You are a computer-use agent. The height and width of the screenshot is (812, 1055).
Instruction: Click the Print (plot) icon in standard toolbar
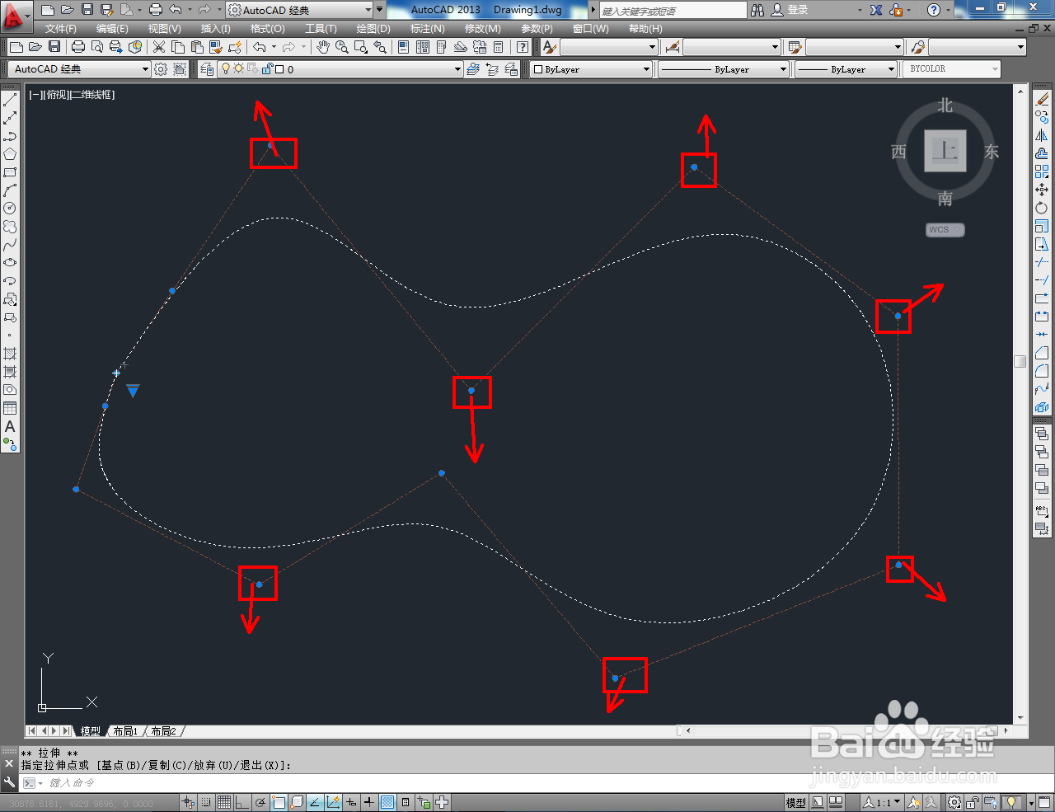[x=78, y=47]
